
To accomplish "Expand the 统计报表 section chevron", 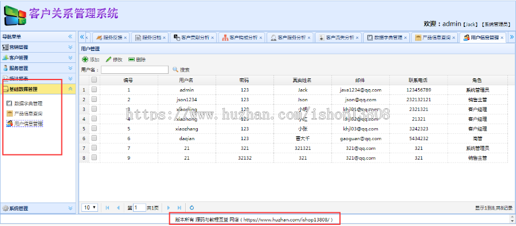I will click(x=70, y=78).
